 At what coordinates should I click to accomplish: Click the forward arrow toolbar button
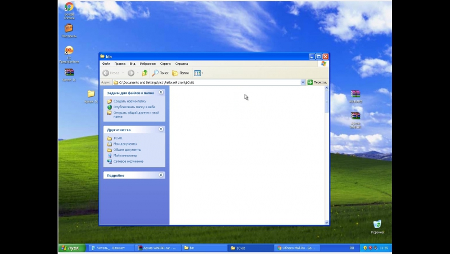131,73
